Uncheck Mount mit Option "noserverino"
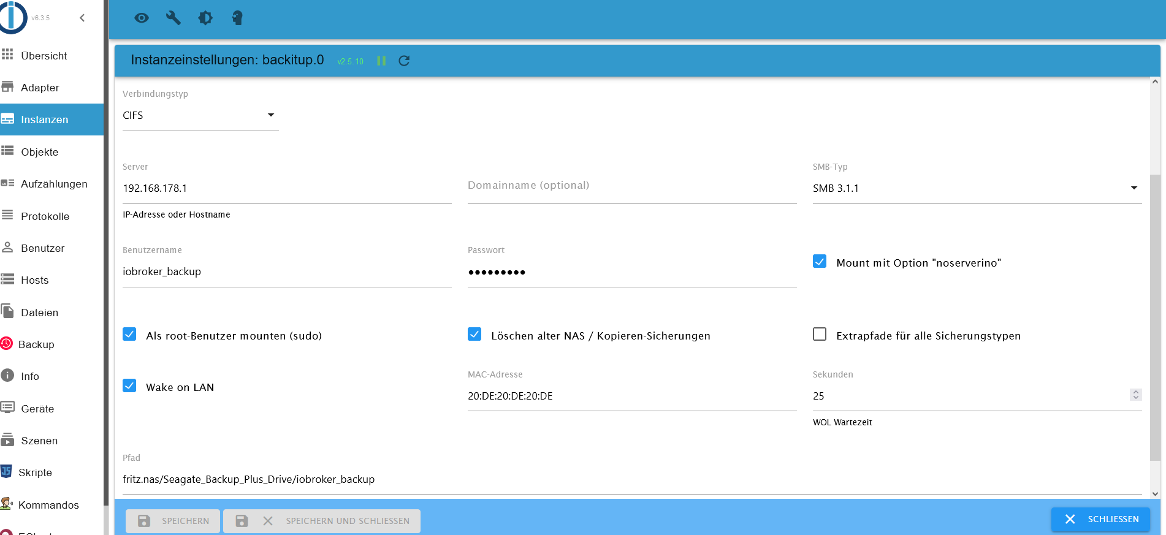The width and height of the screenshot is (1166, 535). pyautogui.click(x=820, y=262)
